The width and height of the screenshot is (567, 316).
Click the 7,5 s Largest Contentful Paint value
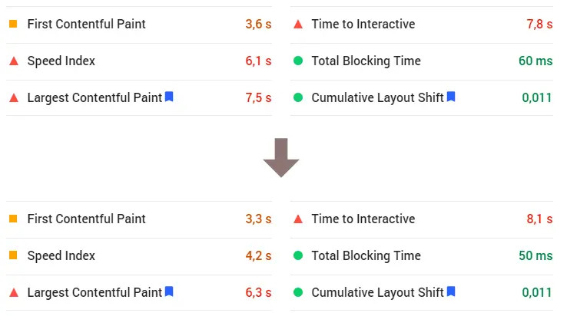[x=258, y=97]
